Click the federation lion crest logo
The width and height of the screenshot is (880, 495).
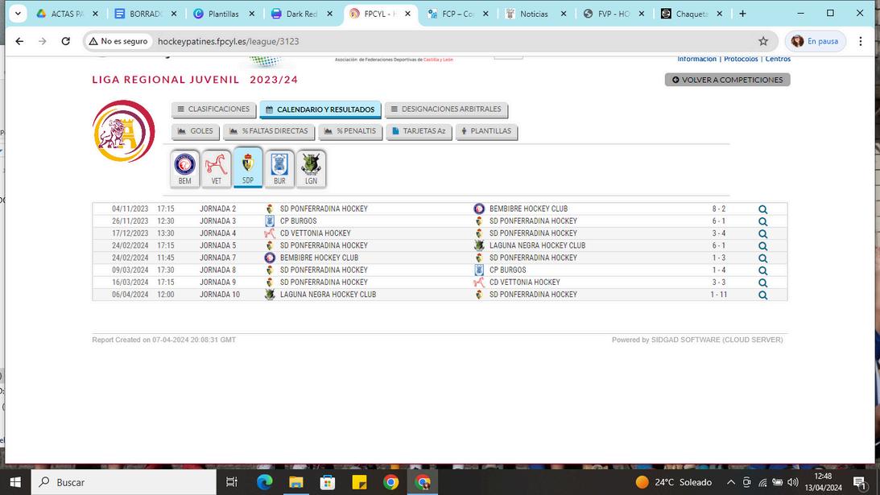coord(123,131)
